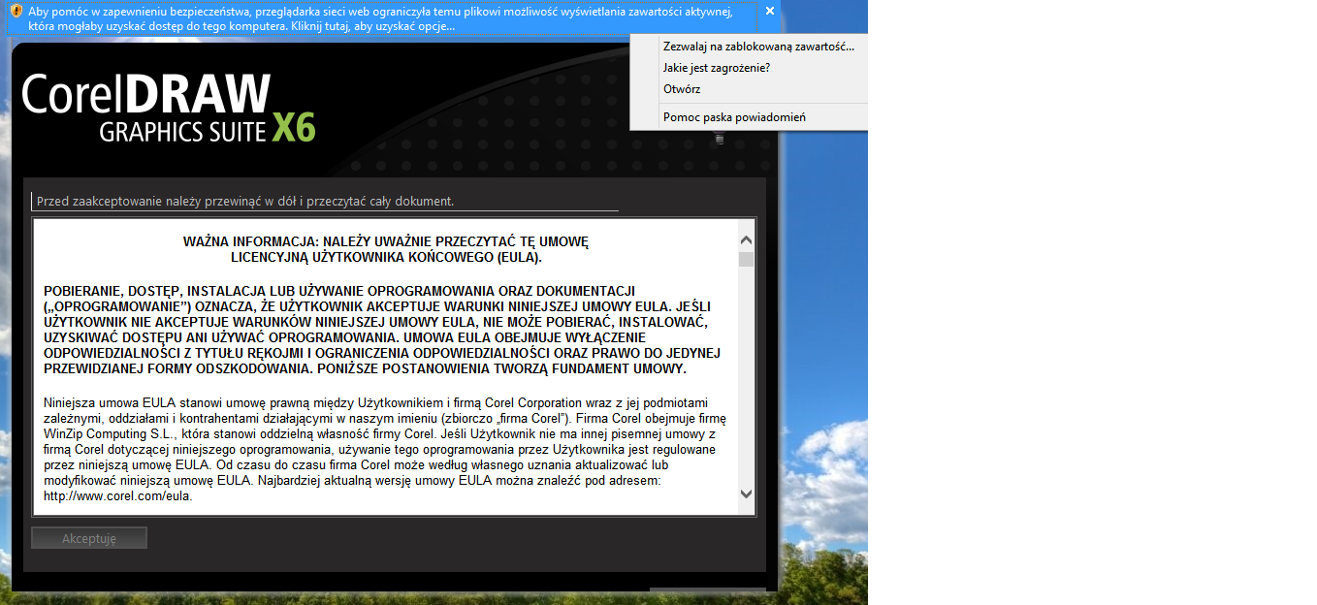Click the CorelDRAW wordmark logo
This screenshot has height=605, width=1317.
point(145,95)
